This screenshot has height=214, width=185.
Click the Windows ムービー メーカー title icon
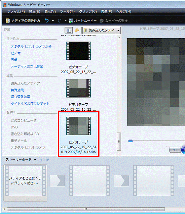5,5
